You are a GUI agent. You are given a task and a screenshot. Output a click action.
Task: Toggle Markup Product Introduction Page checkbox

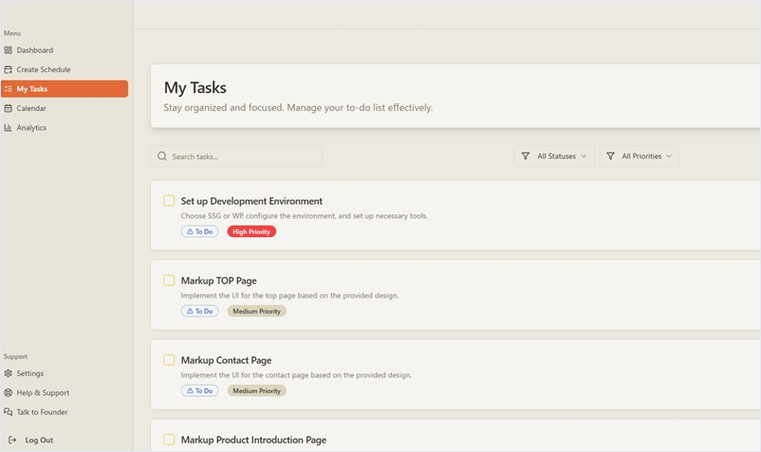(169, 440)
